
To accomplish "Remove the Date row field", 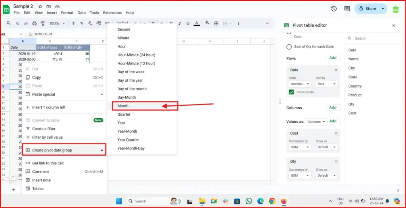I will tap(336, 70).
